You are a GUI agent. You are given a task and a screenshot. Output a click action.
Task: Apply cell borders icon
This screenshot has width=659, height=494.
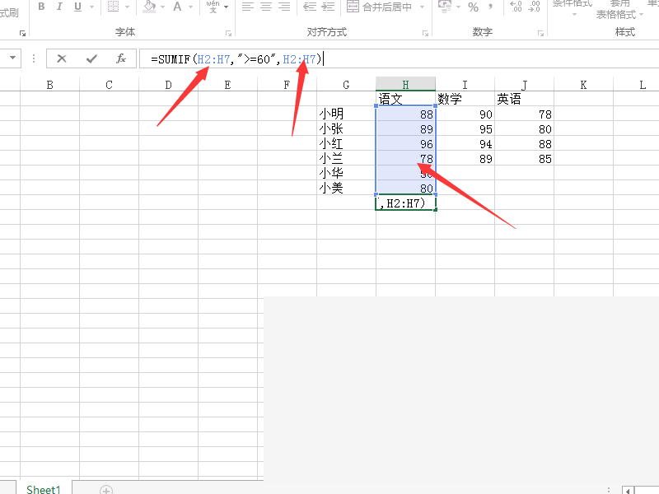tap(114, 7)
